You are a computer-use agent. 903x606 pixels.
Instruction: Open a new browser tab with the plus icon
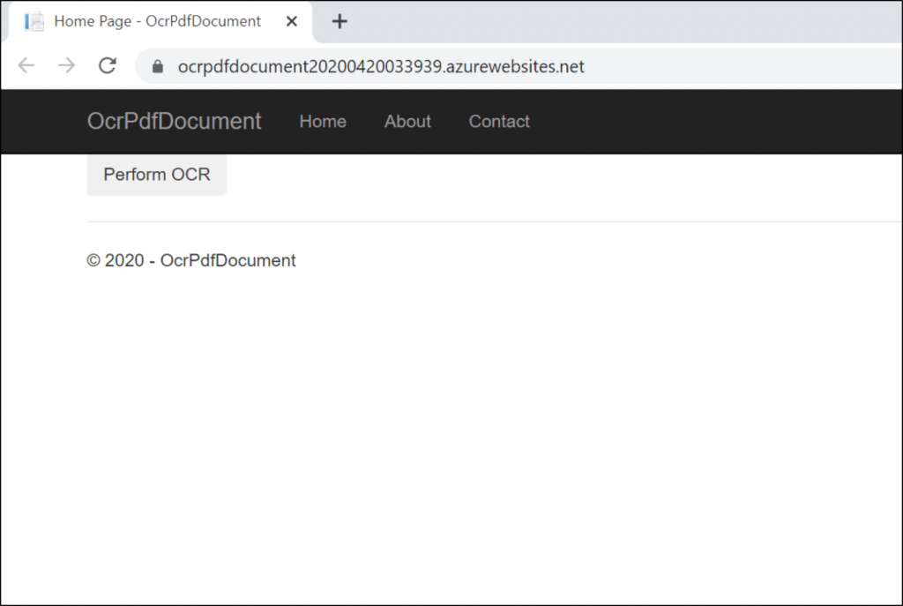click(340, 21)
